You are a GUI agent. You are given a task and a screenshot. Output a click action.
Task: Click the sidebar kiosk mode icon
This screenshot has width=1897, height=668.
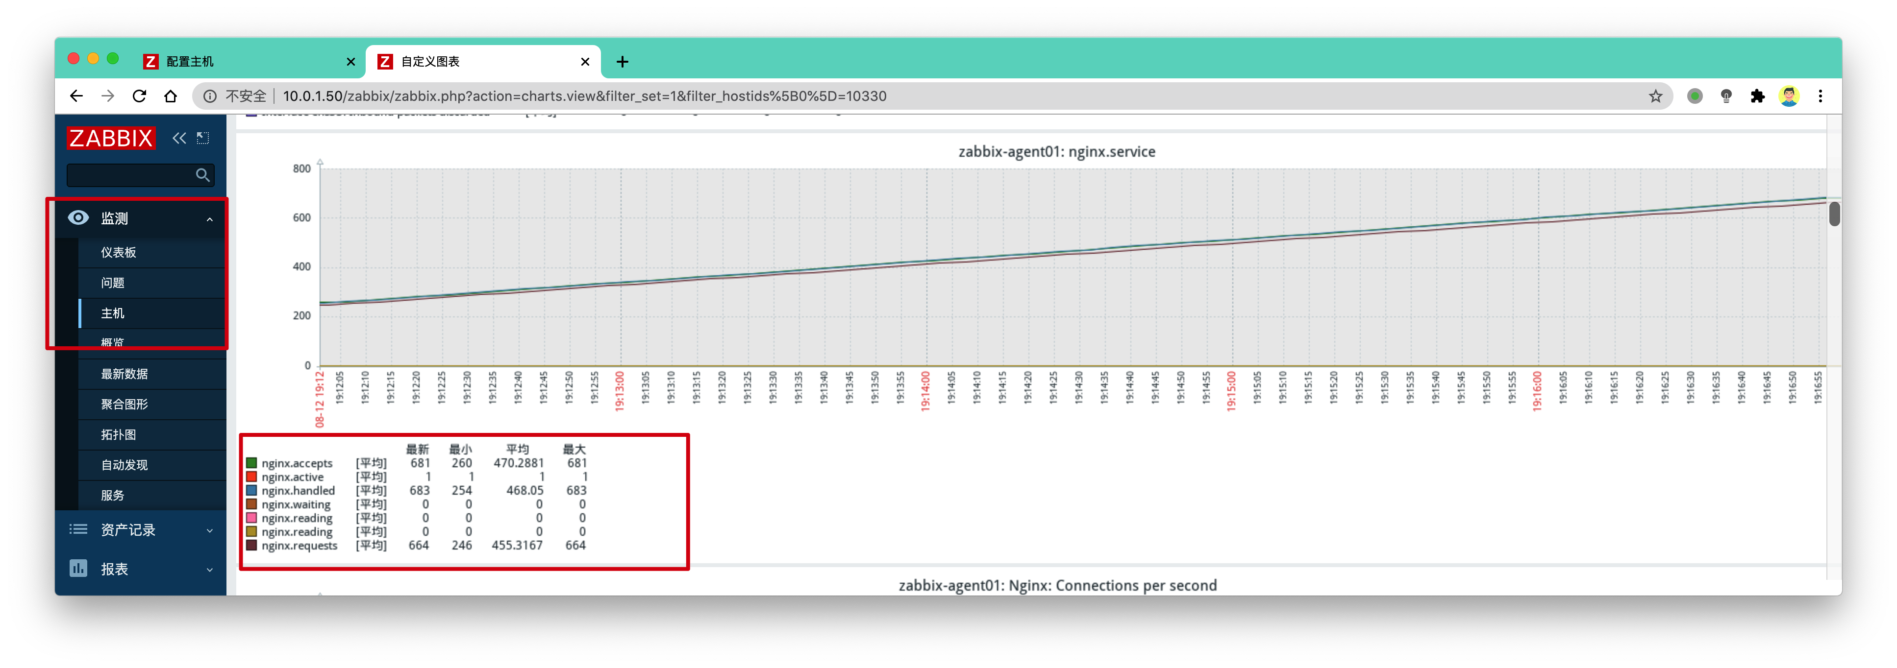coord(203,138)
